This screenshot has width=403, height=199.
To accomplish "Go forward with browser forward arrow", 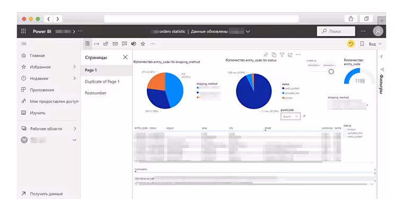I will click(x=58, y=19).
